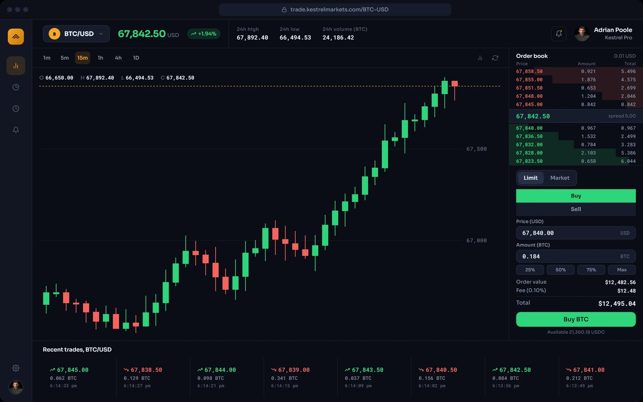Click recent trade 67,838.50
This screenshot has width=643, height=402.
coord(146,370)
